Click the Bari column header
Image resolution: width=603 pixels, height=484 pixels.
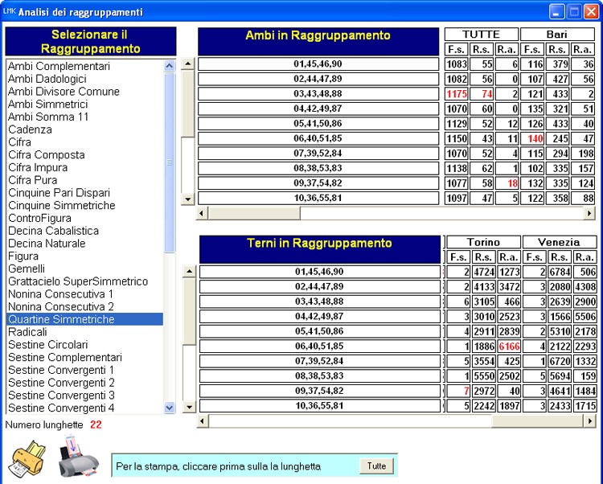click(556, 35)
